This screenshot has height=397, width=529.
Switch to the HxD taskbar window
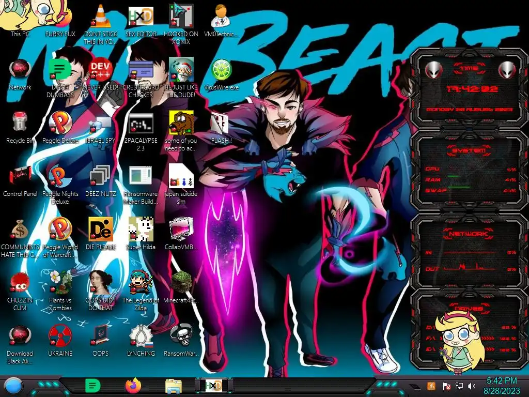pyautogui.click(x=213, y=386)
